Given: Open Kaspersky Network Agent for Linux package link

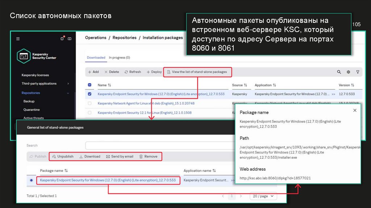Looking at the screenshot, I should [146, 103].
